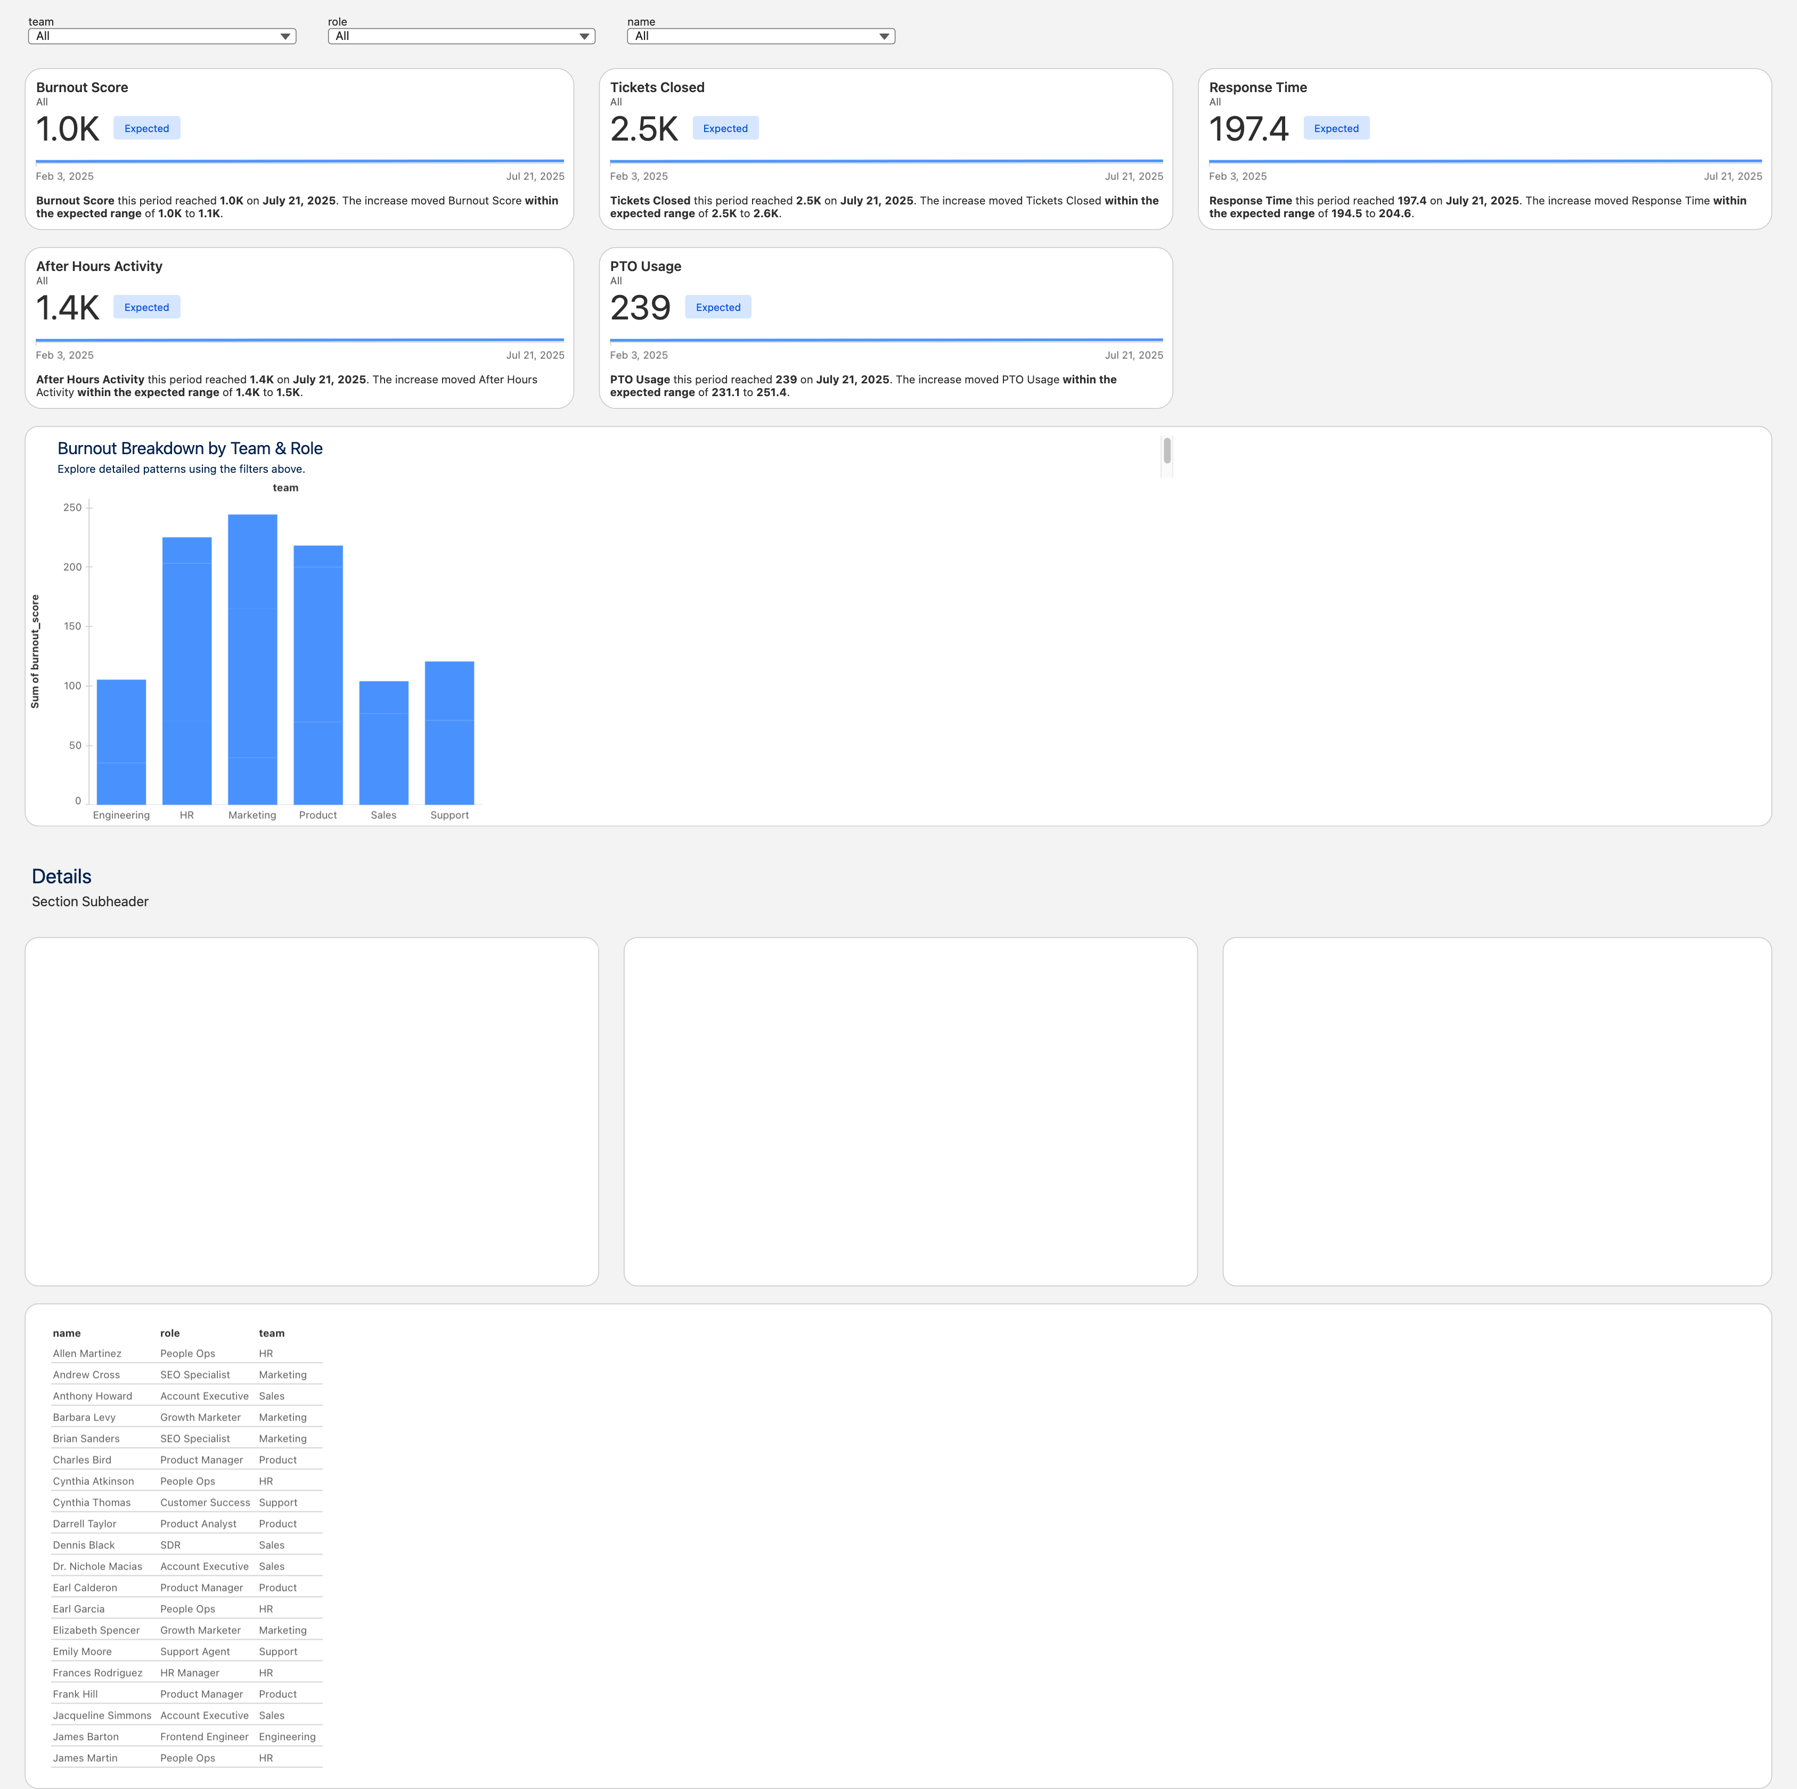1797x1789 pixels.
Task: Click Expected badge on Response Time card
Action: tap(1336, 128)
